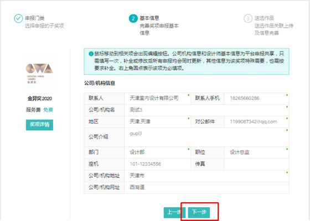Click the empty 传真 fax field
310x221 pixels.
click(257, 164)
